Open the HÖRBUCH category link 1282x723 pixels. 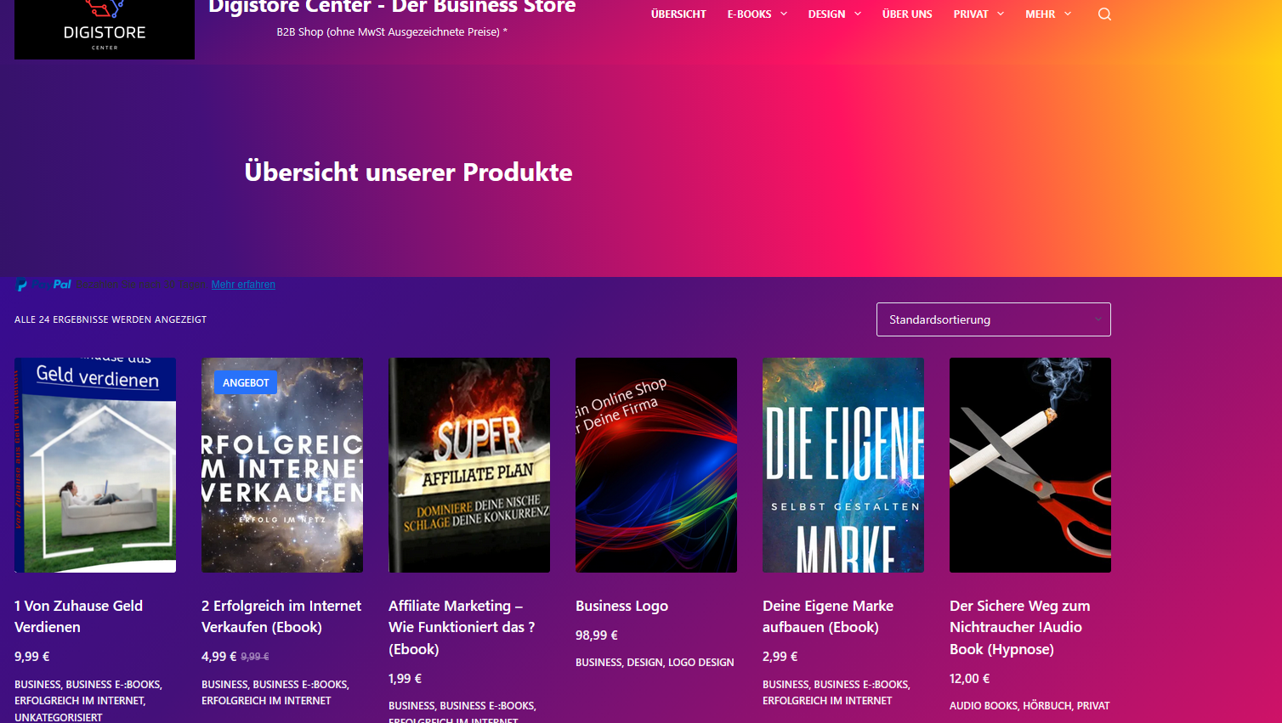click(x=1047, y=706)
